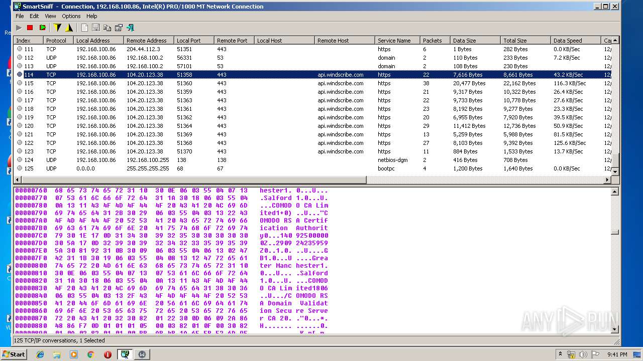The image size is (643, 361).
Task: Show hidden tray icons arrow
Action: tap(560, 354)
